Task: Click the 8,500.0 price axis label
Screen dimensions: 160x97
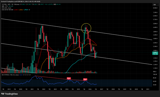Action: click(155, 8)
